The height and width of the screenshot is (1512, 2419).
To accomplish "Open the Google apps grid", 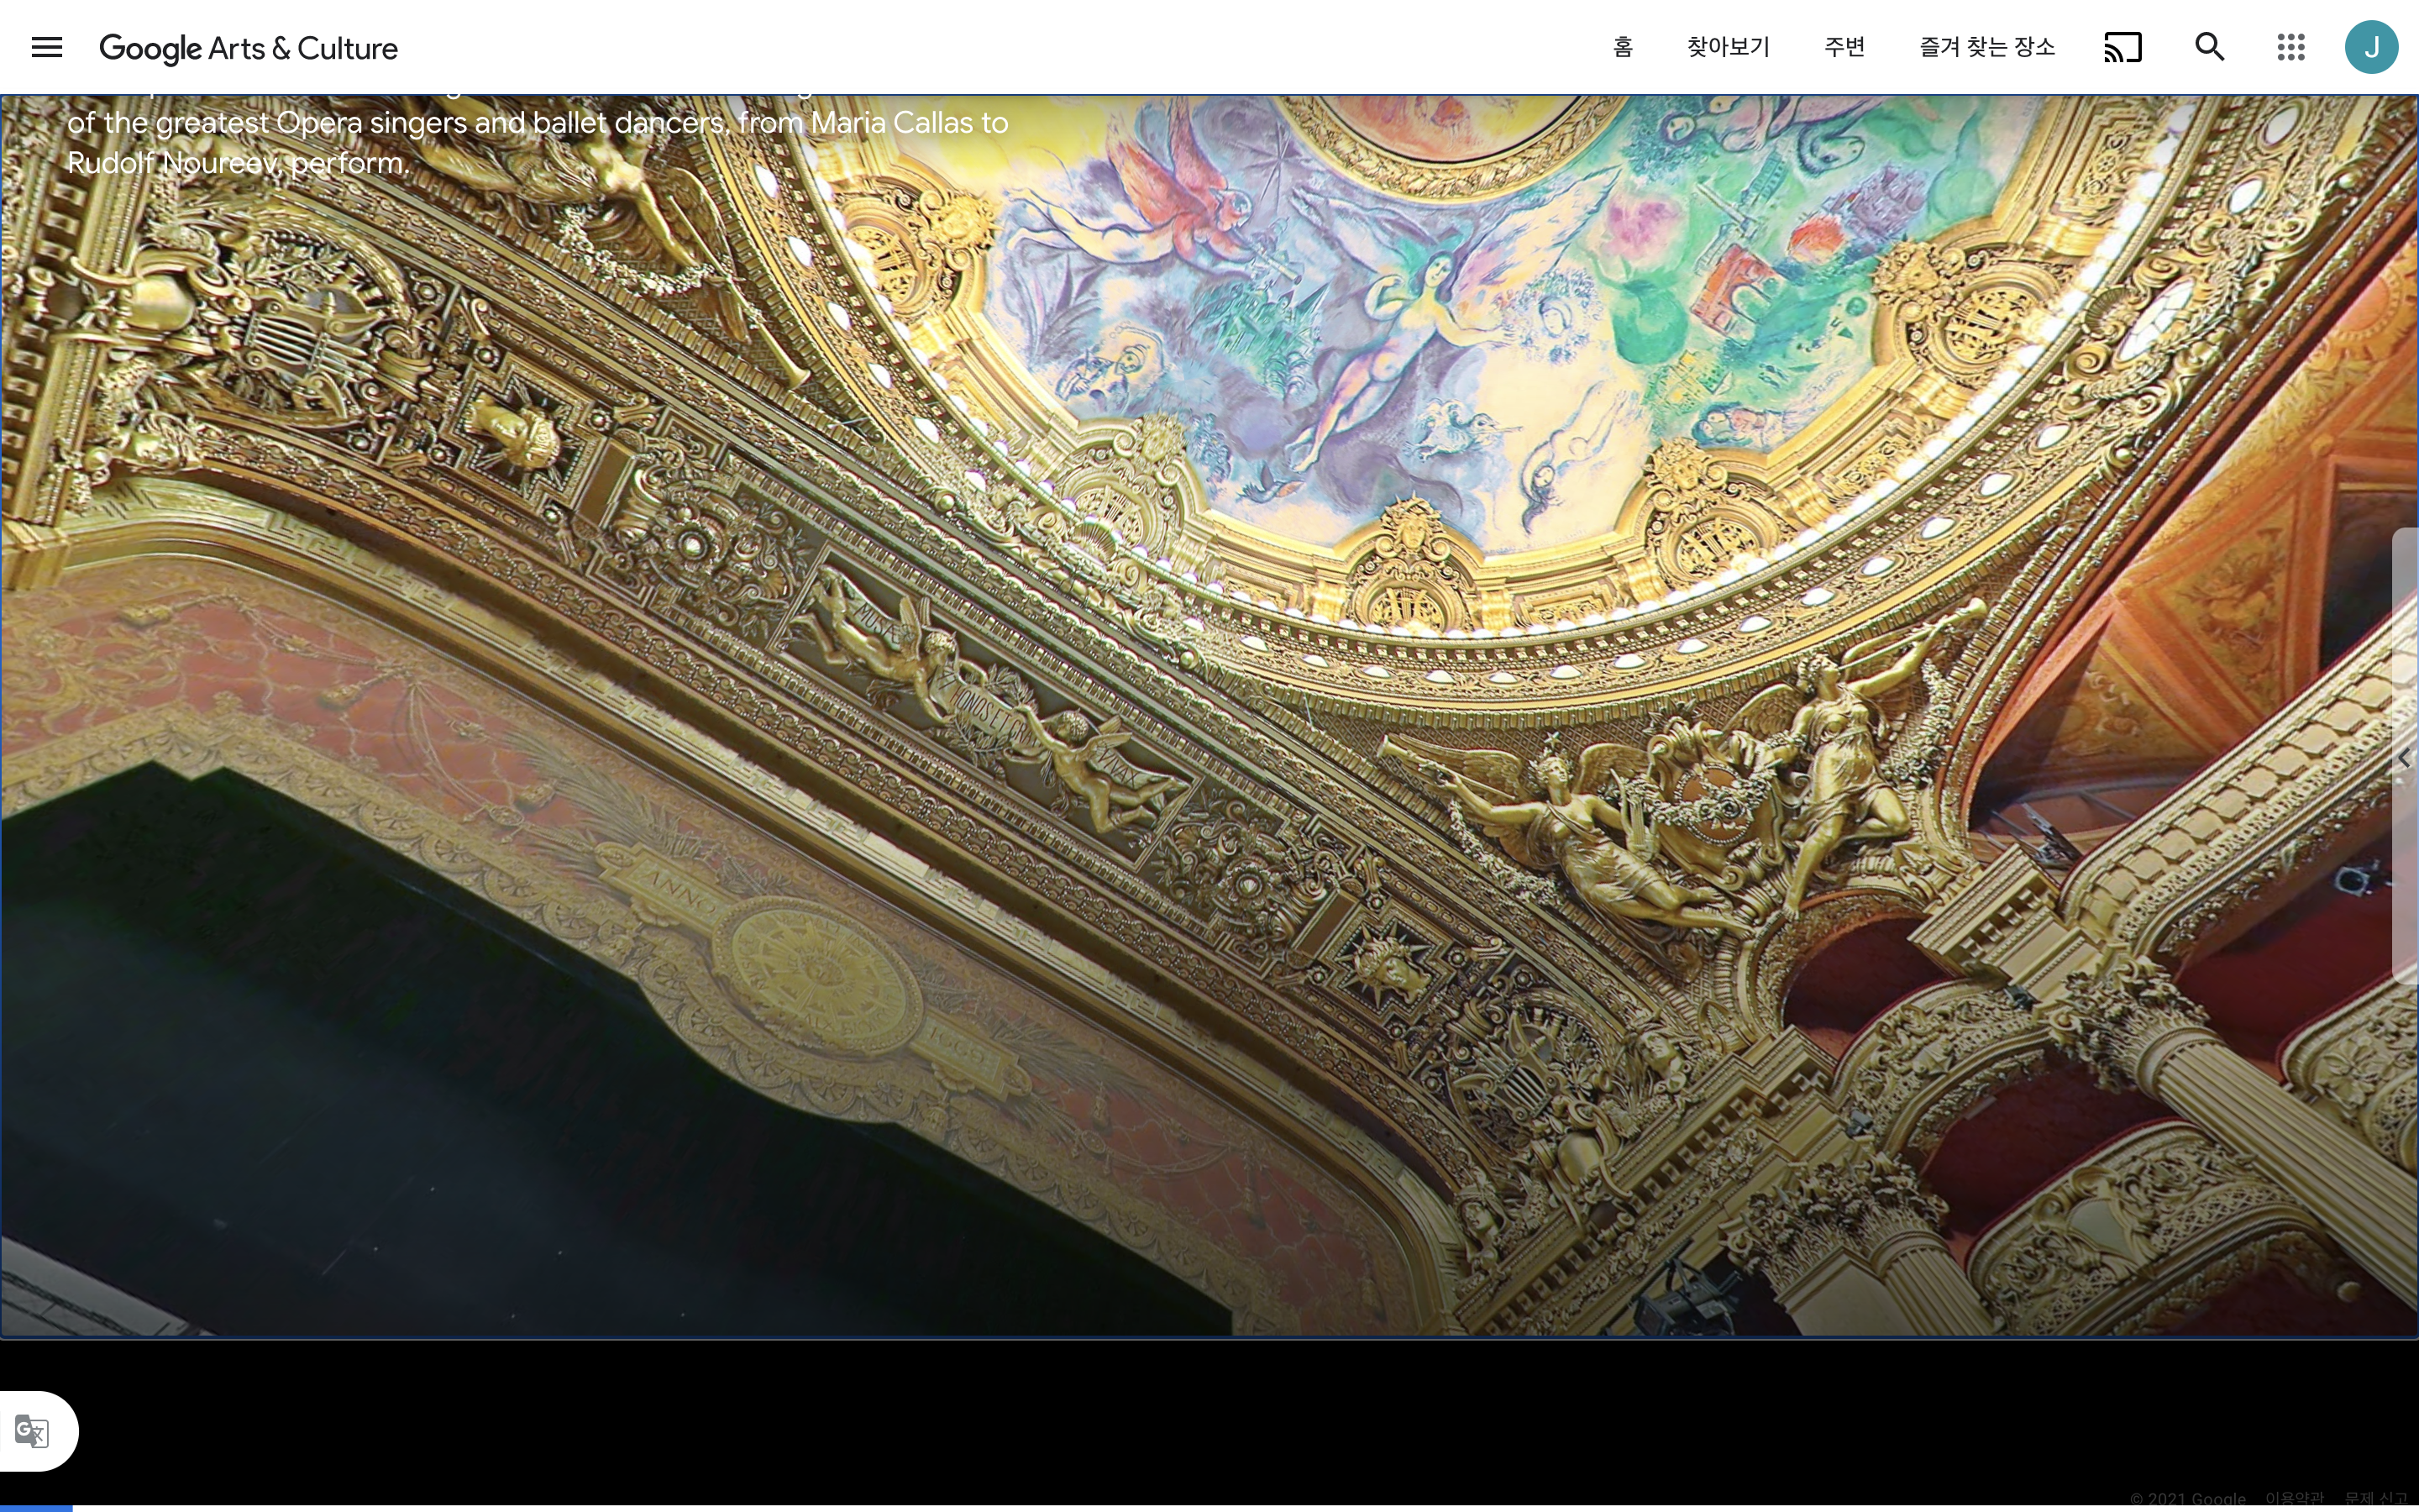I will point(2291,47).
